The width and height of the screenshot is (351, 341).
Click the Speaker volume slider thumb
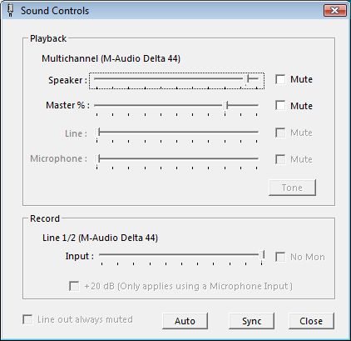[x=248, y=79]
